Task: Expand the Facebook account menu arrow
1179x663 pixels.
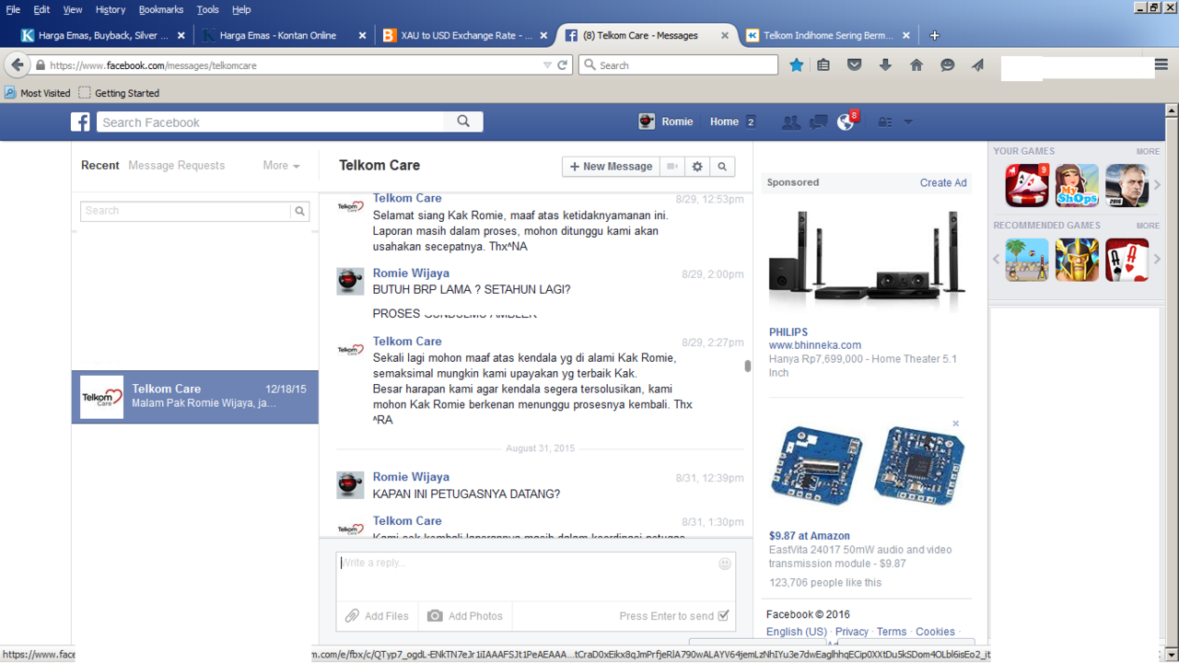Action: [908, 122]
